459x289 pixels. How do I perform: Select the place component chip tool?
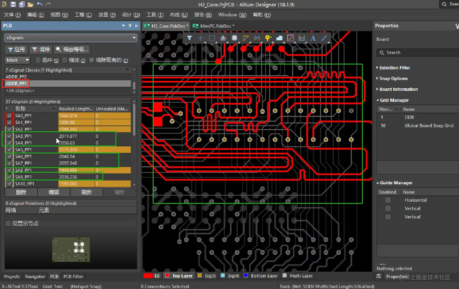(x=235, y=38)
